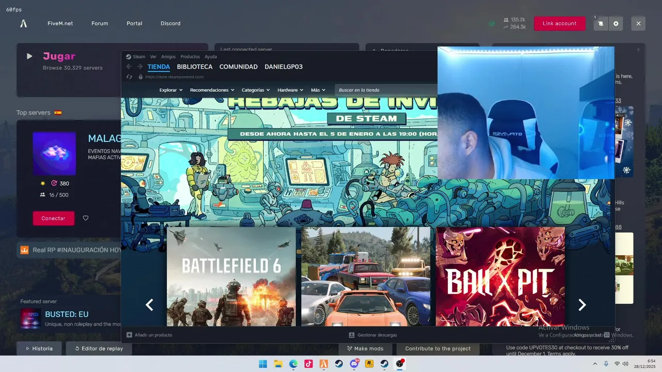Open the volume speaker tray icon
This screenshot has width=662, height=372.
pos(625,364)
